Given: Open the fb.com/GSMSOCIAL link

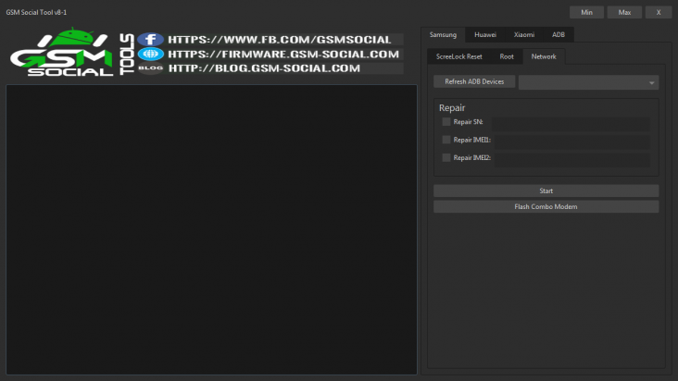Looking at the screenshot, I should click(280, 40).
